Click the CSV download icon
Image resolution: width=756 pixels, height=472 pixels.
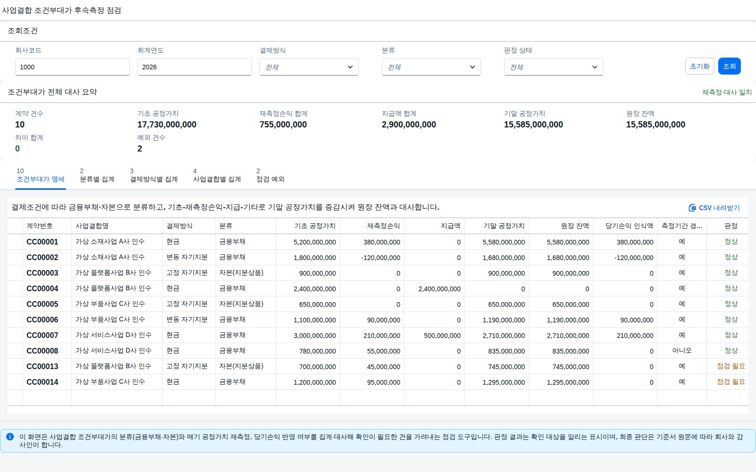coord(692,208)
